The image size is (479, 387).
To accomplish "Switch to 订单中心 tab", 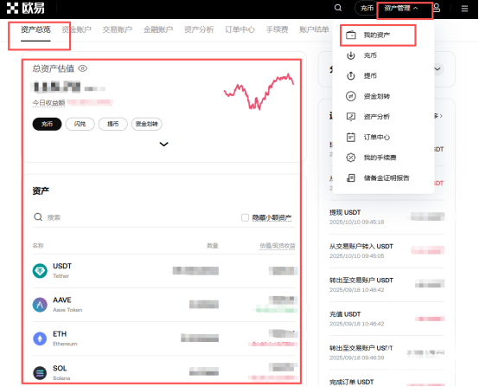I will point(239,29).
